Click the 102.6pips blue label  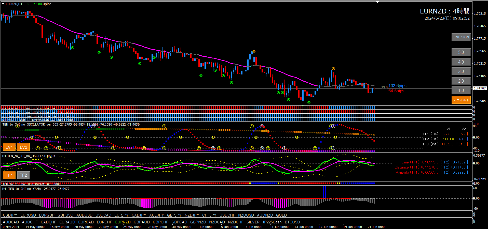pyautogui.click(x=397, y=86)
